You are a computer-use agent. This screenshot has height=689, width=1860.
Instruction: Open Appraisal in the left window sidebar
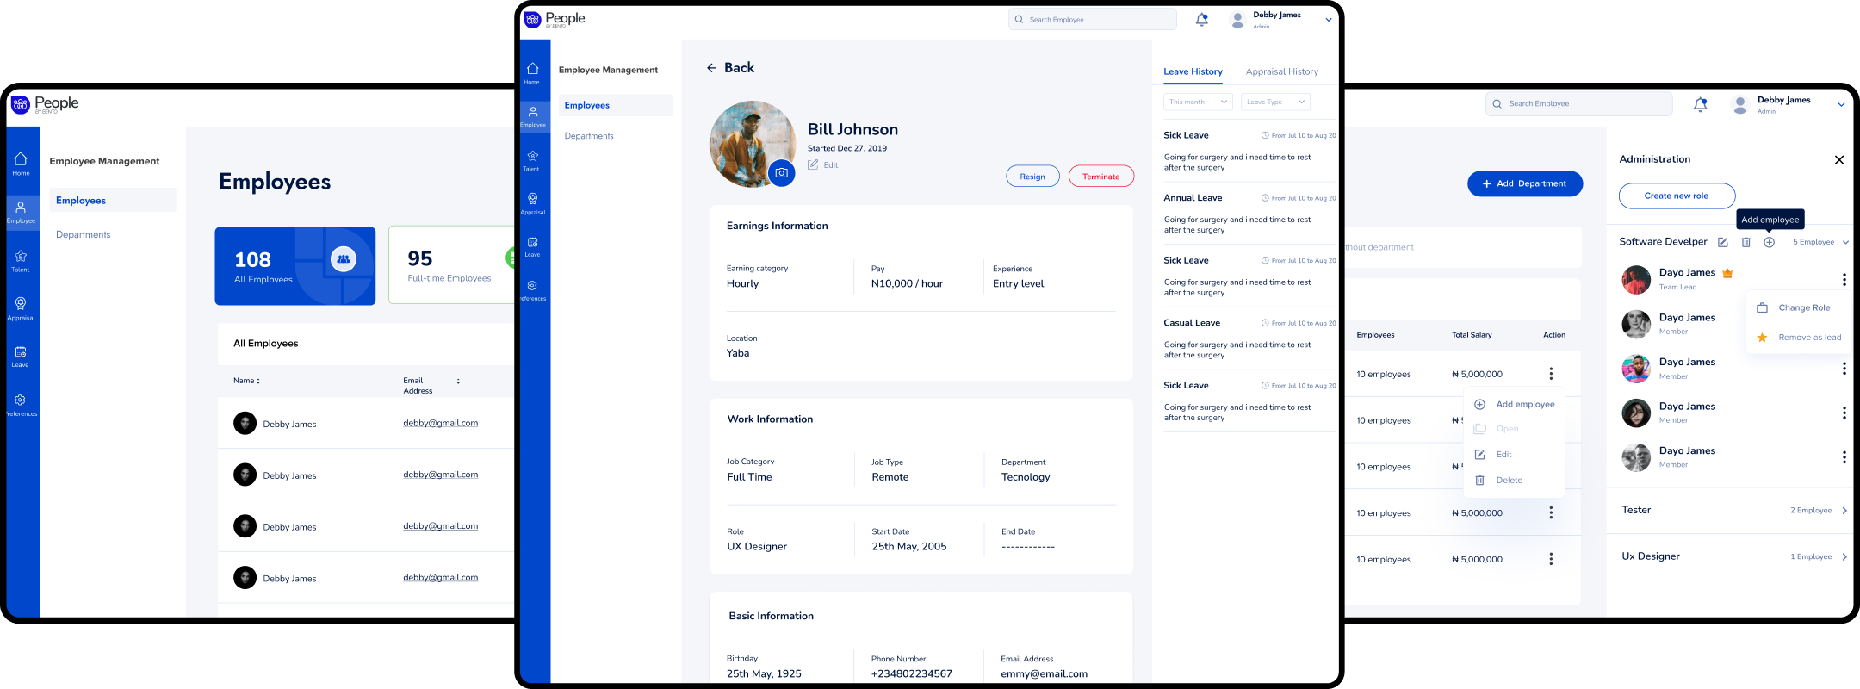[21, 309]
